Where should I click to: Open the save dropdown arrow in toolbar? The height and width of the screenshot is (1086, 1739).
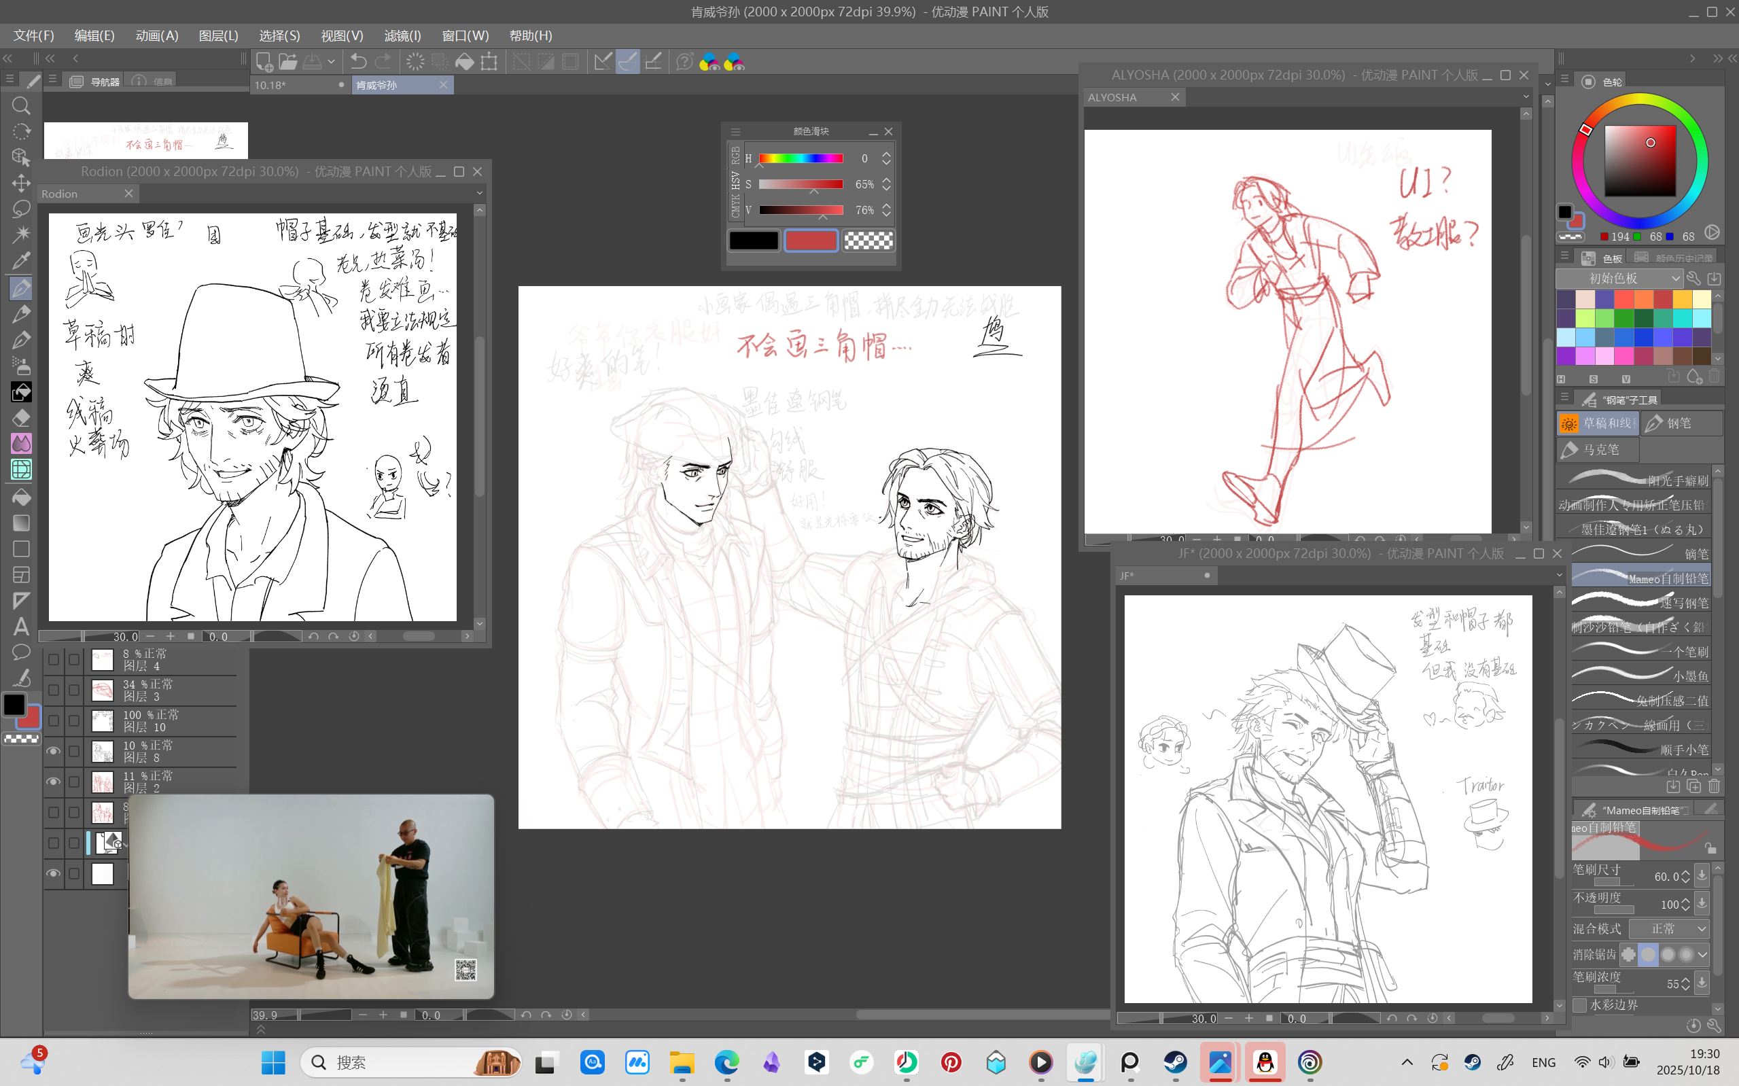(x=331, y=62)
